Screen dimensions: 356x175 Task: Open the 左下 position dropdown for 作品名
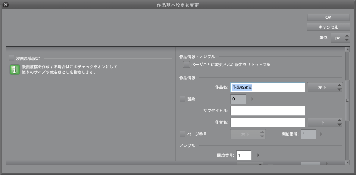325,87
